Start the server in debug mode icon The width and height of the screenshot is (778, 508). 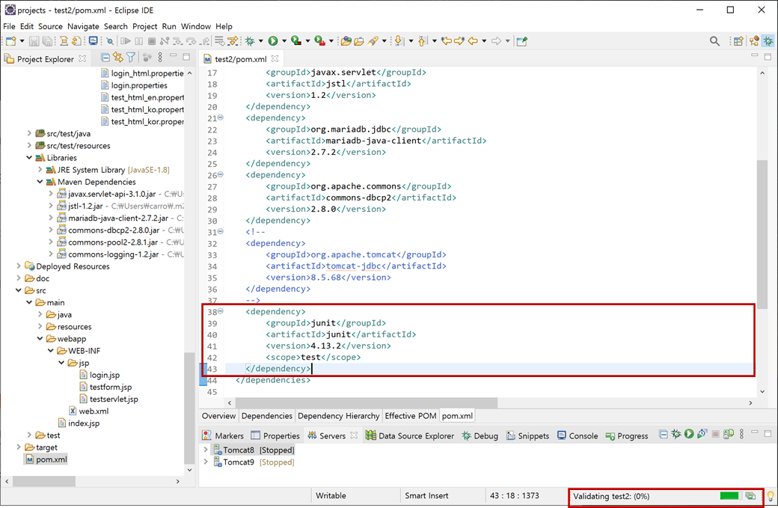pos(676,434)
